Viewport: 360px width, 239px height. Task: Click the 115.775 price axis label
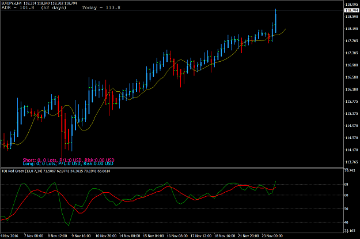(351, 102)
